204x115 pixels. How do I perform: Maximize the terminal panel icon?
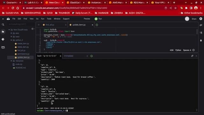[x=192, y=56]
